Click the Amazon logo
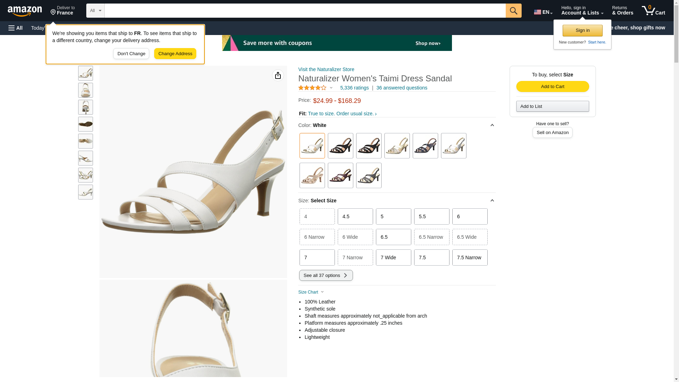Viewport: 679px width, 382px height. pos(25,11)
